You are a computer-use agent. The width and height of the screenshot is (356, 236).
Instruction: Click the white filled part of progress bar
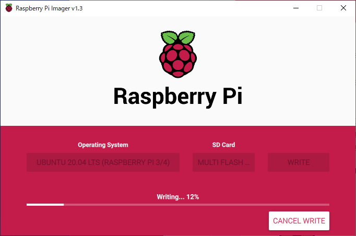point(45,205)
